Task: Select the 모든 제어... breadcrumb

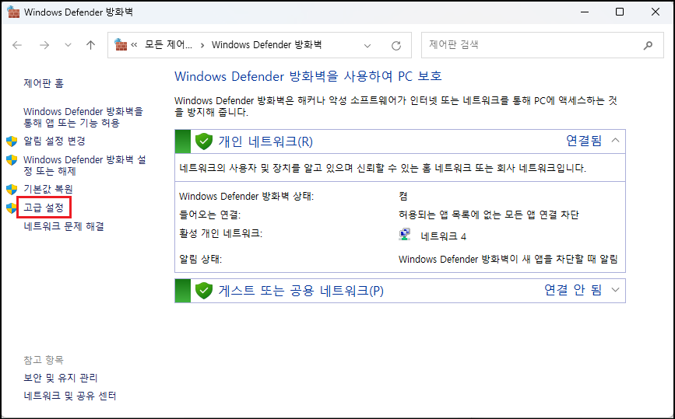Action: [168, 44]
